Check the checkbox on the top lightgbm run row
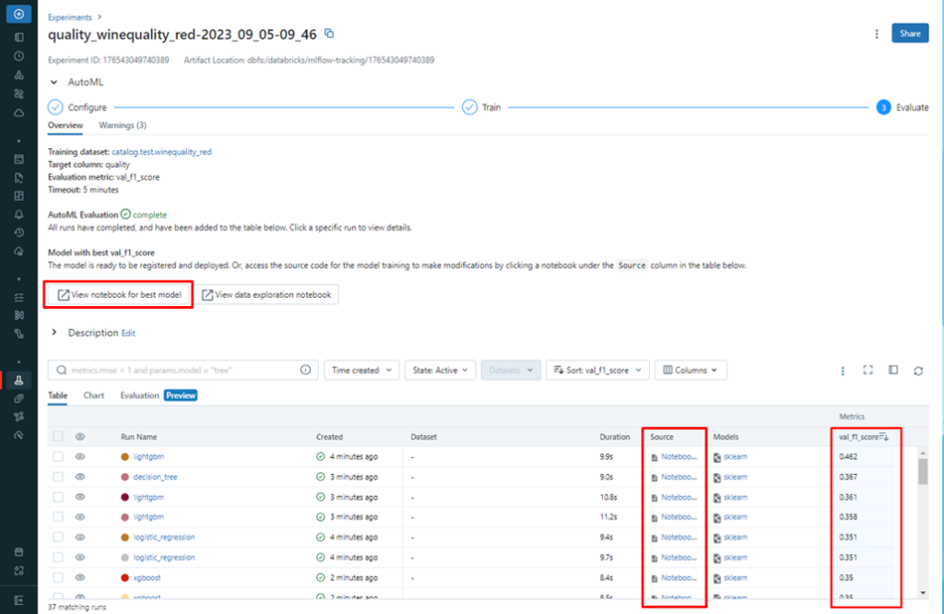944x614 pixels. 57,456
